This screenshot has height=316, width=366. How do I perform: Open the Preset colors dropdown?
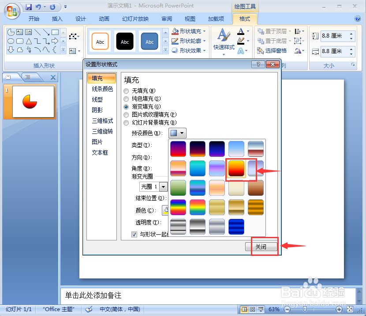pos(177,133)
